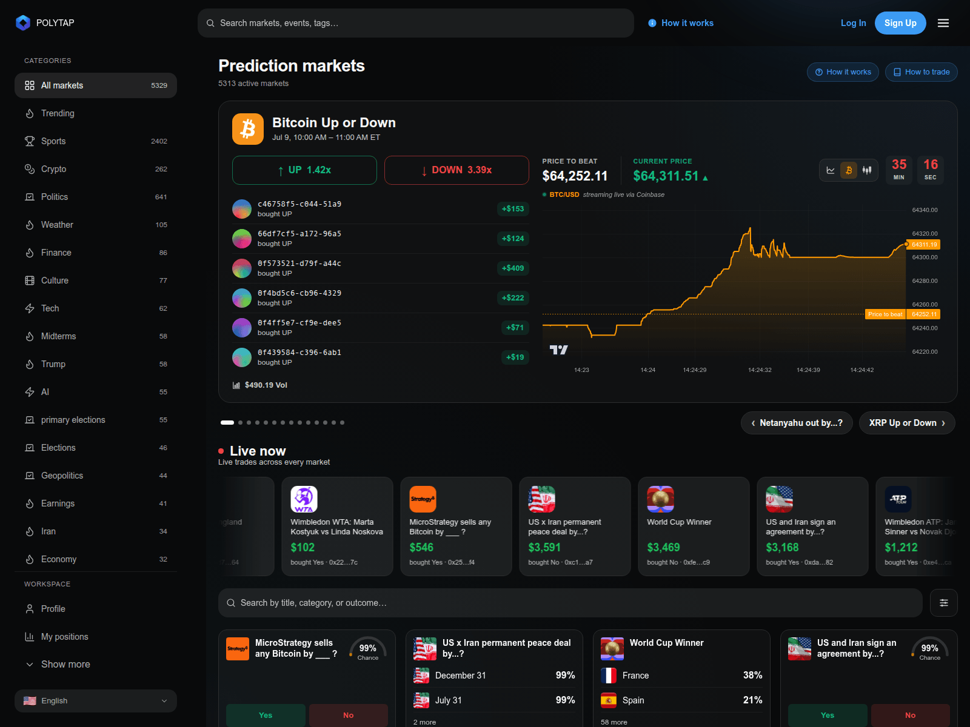Open the Weather category
Image resolution: width=970 pixels, height=727 pixels.
96,225
